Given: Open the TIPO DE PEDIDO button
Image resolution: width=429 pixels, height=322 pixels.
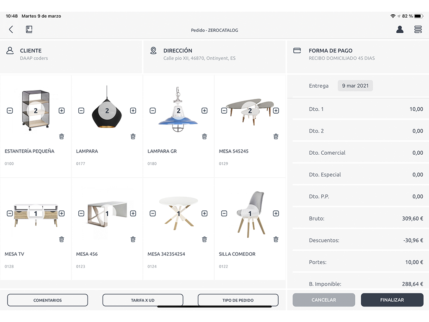Looking at the screenshot, I should [x=238, y=300].
